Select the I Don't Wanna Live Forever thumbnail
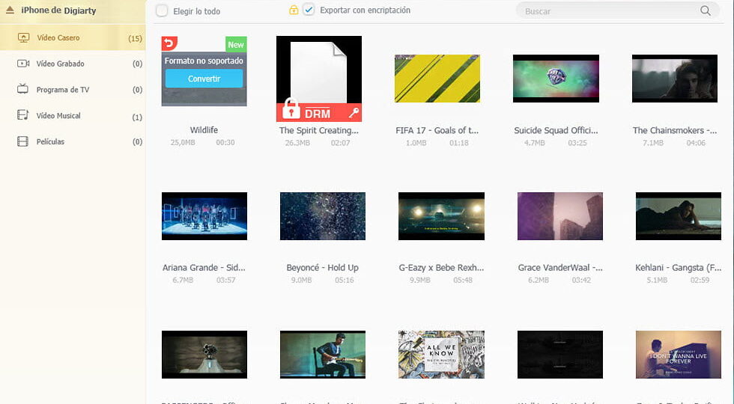The height and width of the screenshot is (404, 734). pyautogui.click(x=679, y=355)
